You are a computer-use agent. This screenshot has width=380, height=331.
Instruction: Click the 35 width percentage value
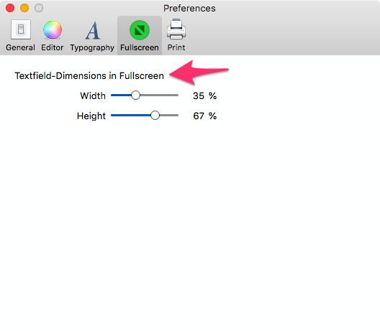click(199, 96)
